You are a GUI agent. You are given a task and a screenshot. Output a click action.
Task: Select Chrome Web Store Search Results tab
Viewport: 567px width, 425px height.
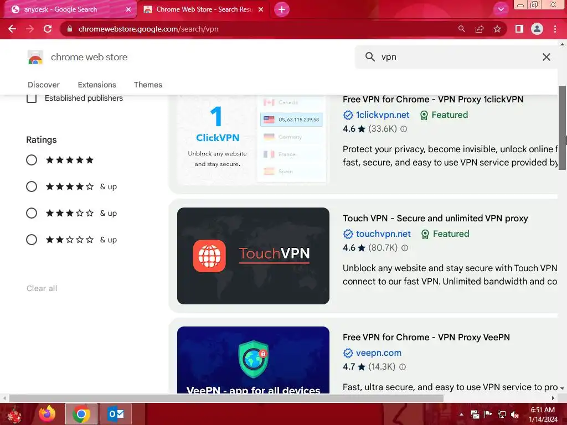coord(204,9)
